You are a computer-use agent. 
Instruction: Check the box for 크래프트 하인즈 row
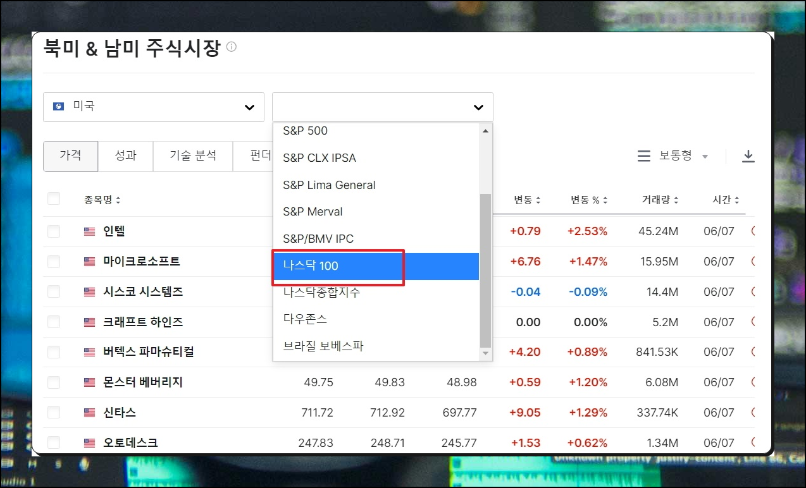54,322
